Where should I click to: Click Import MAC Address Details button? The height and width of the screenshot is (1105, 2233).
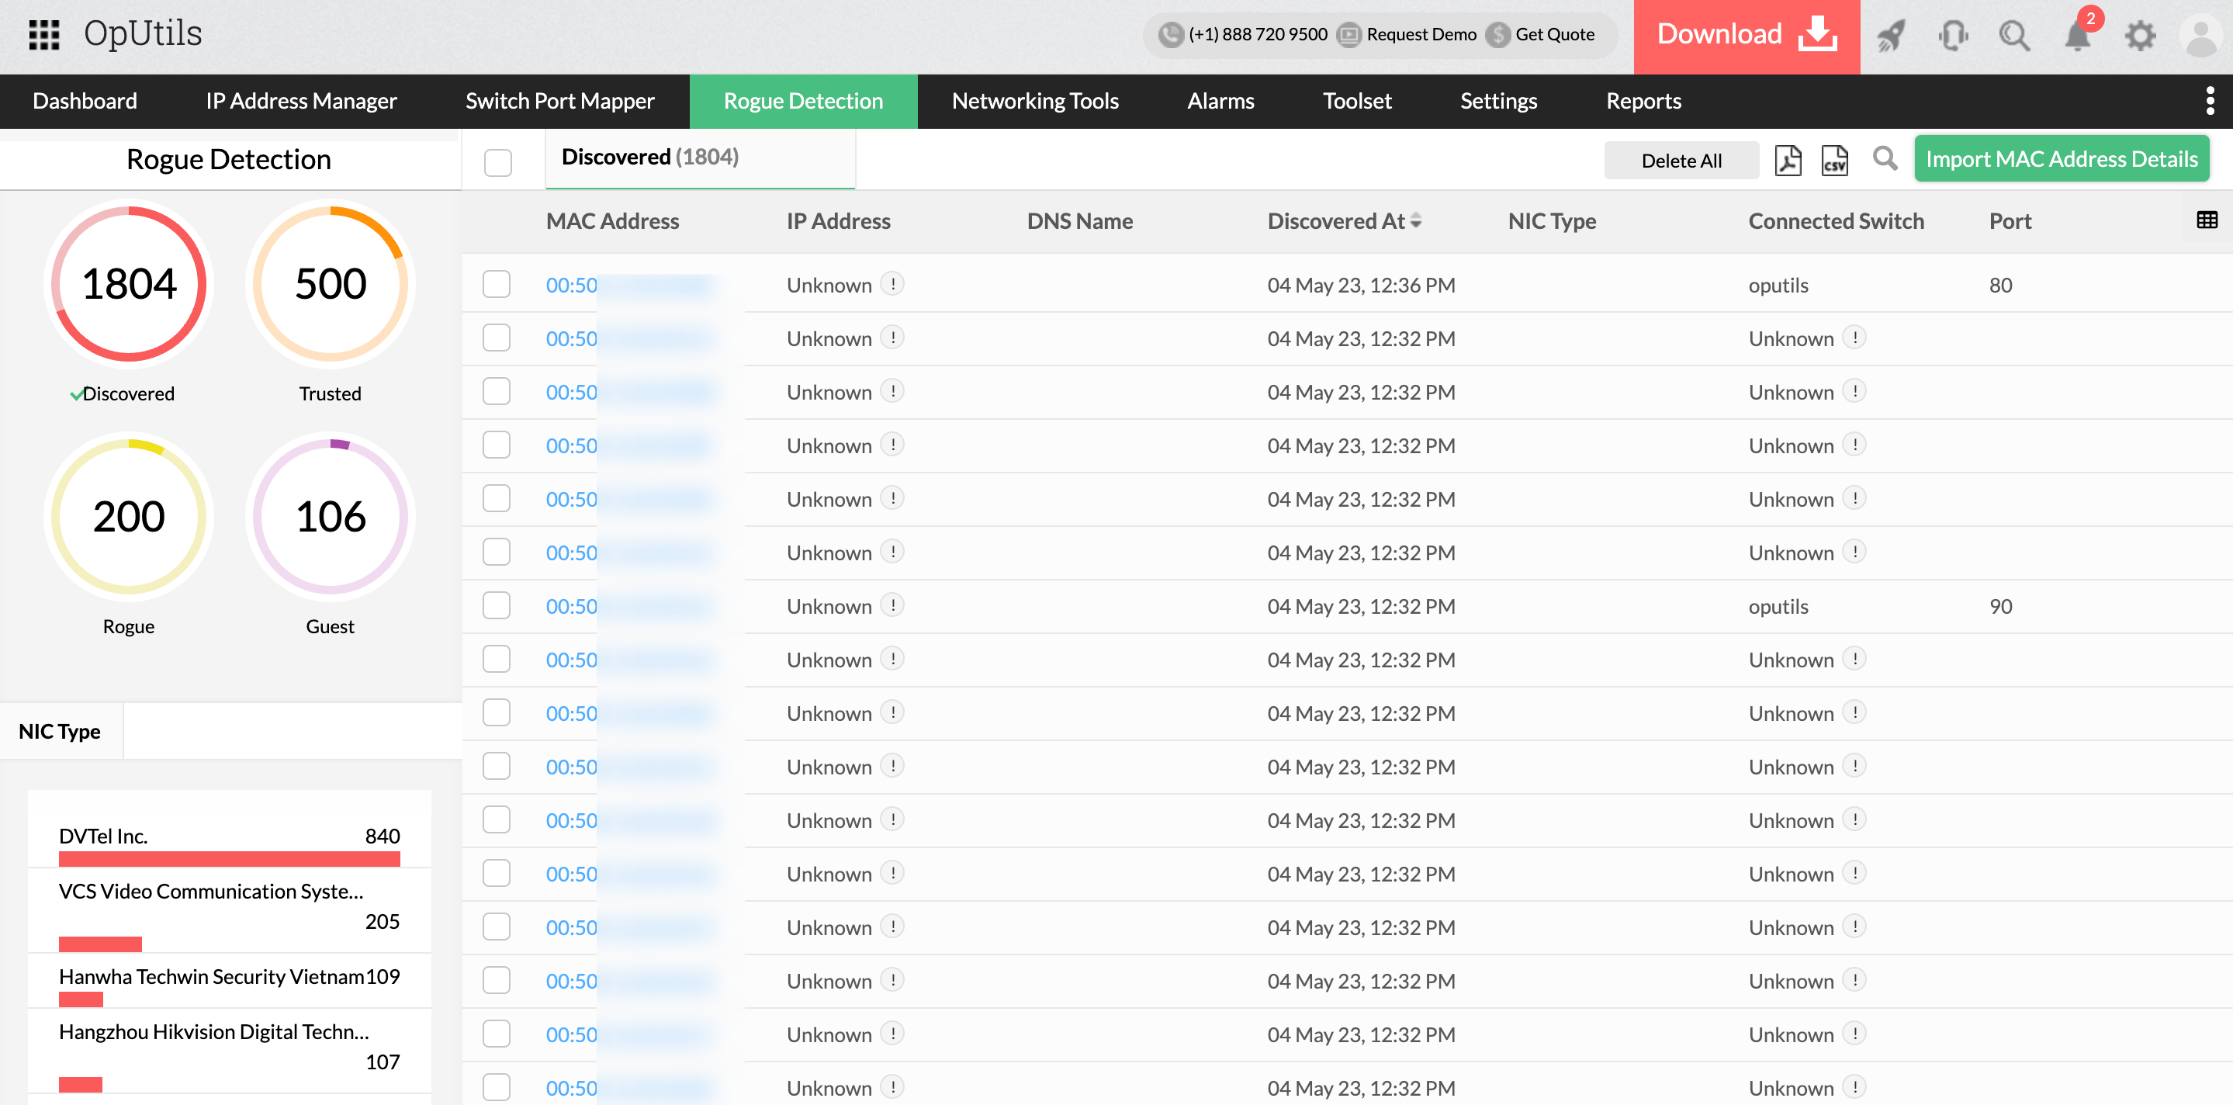(x=2061, y=158)
